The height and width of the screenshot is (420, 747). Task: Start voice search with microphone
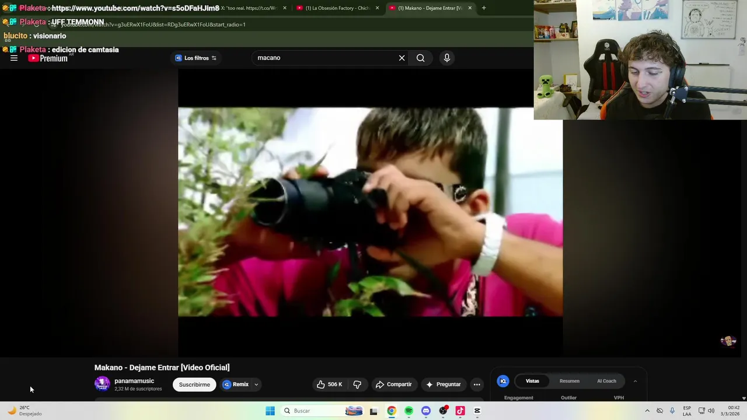[x=447, y=58]
